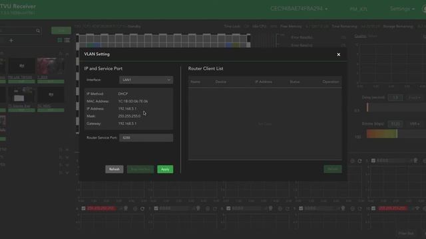Click the plus add icon in left panel

(x=11, y=40)
